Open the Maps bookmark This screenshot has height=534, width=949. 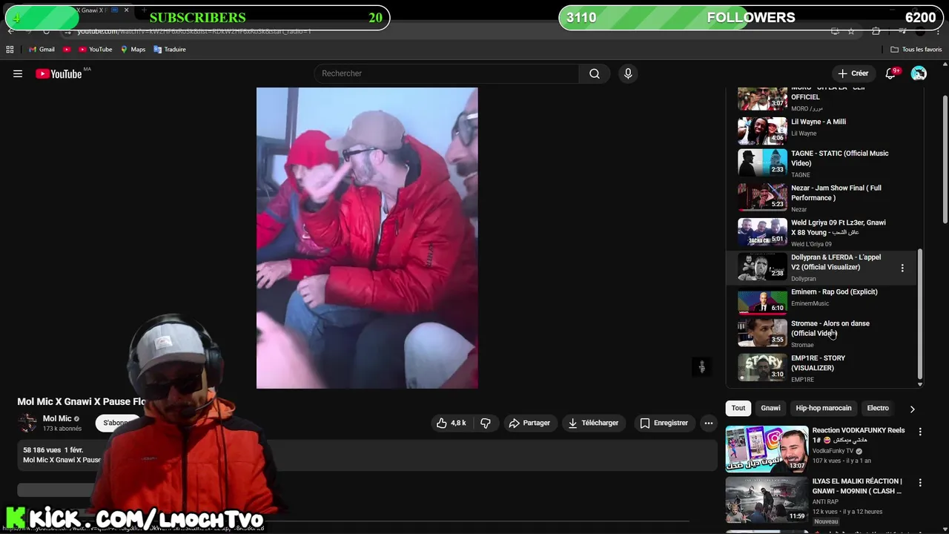pyautogui.click(x=133, y=50)
